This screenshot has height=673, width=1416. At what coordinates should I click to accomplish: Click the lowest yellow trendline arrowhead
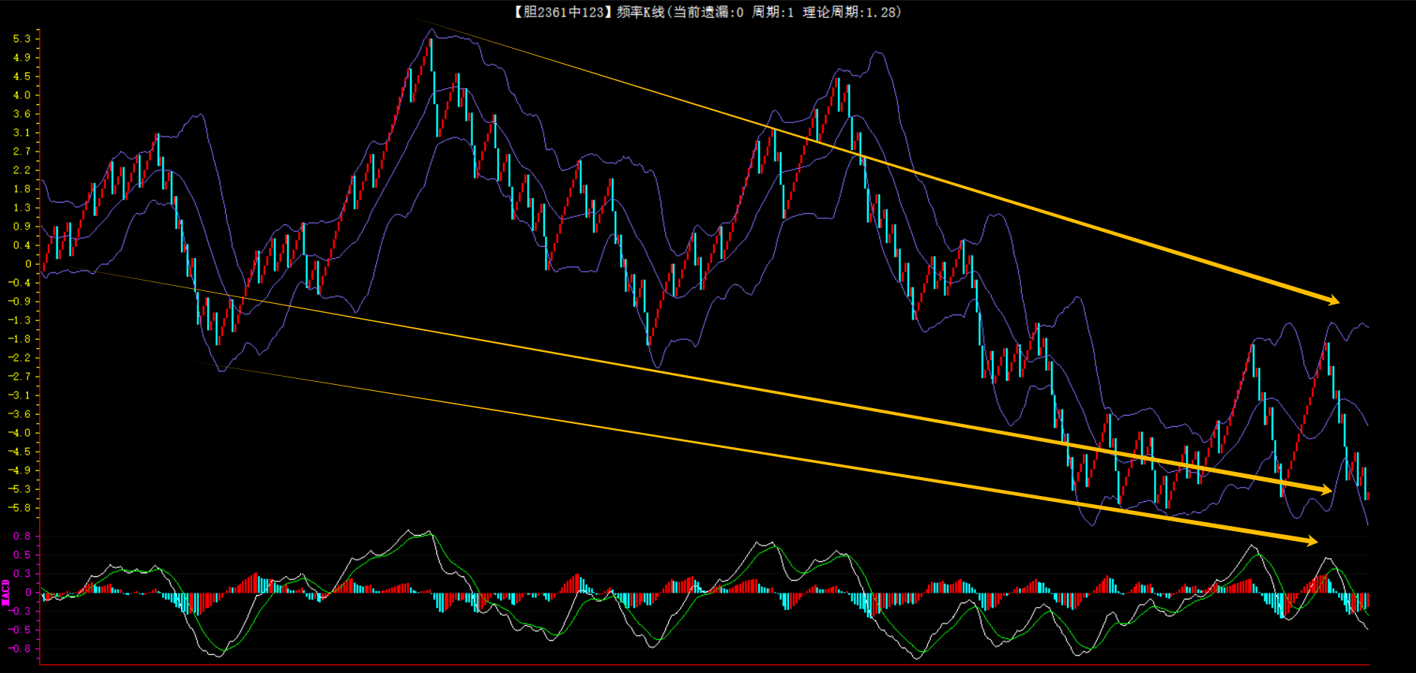pos(1311,540)
